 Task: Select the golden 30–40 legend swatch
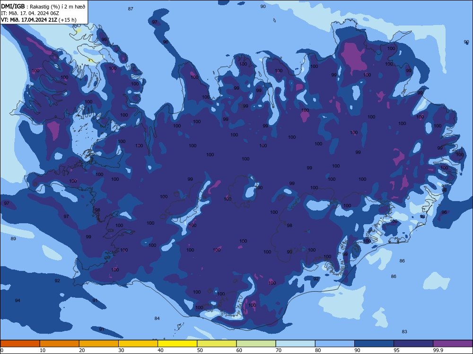click(138, 344)
